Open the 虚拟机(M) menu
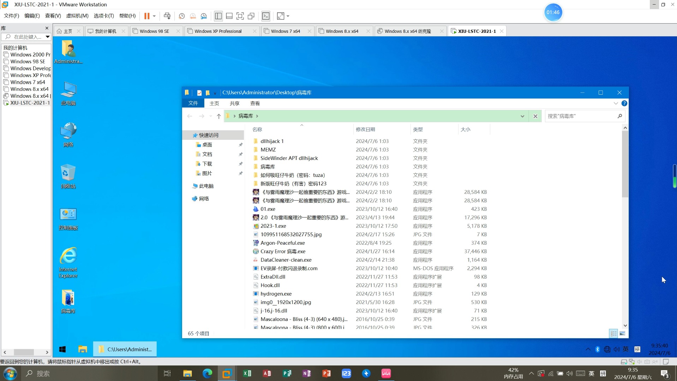 coord(77,16)
